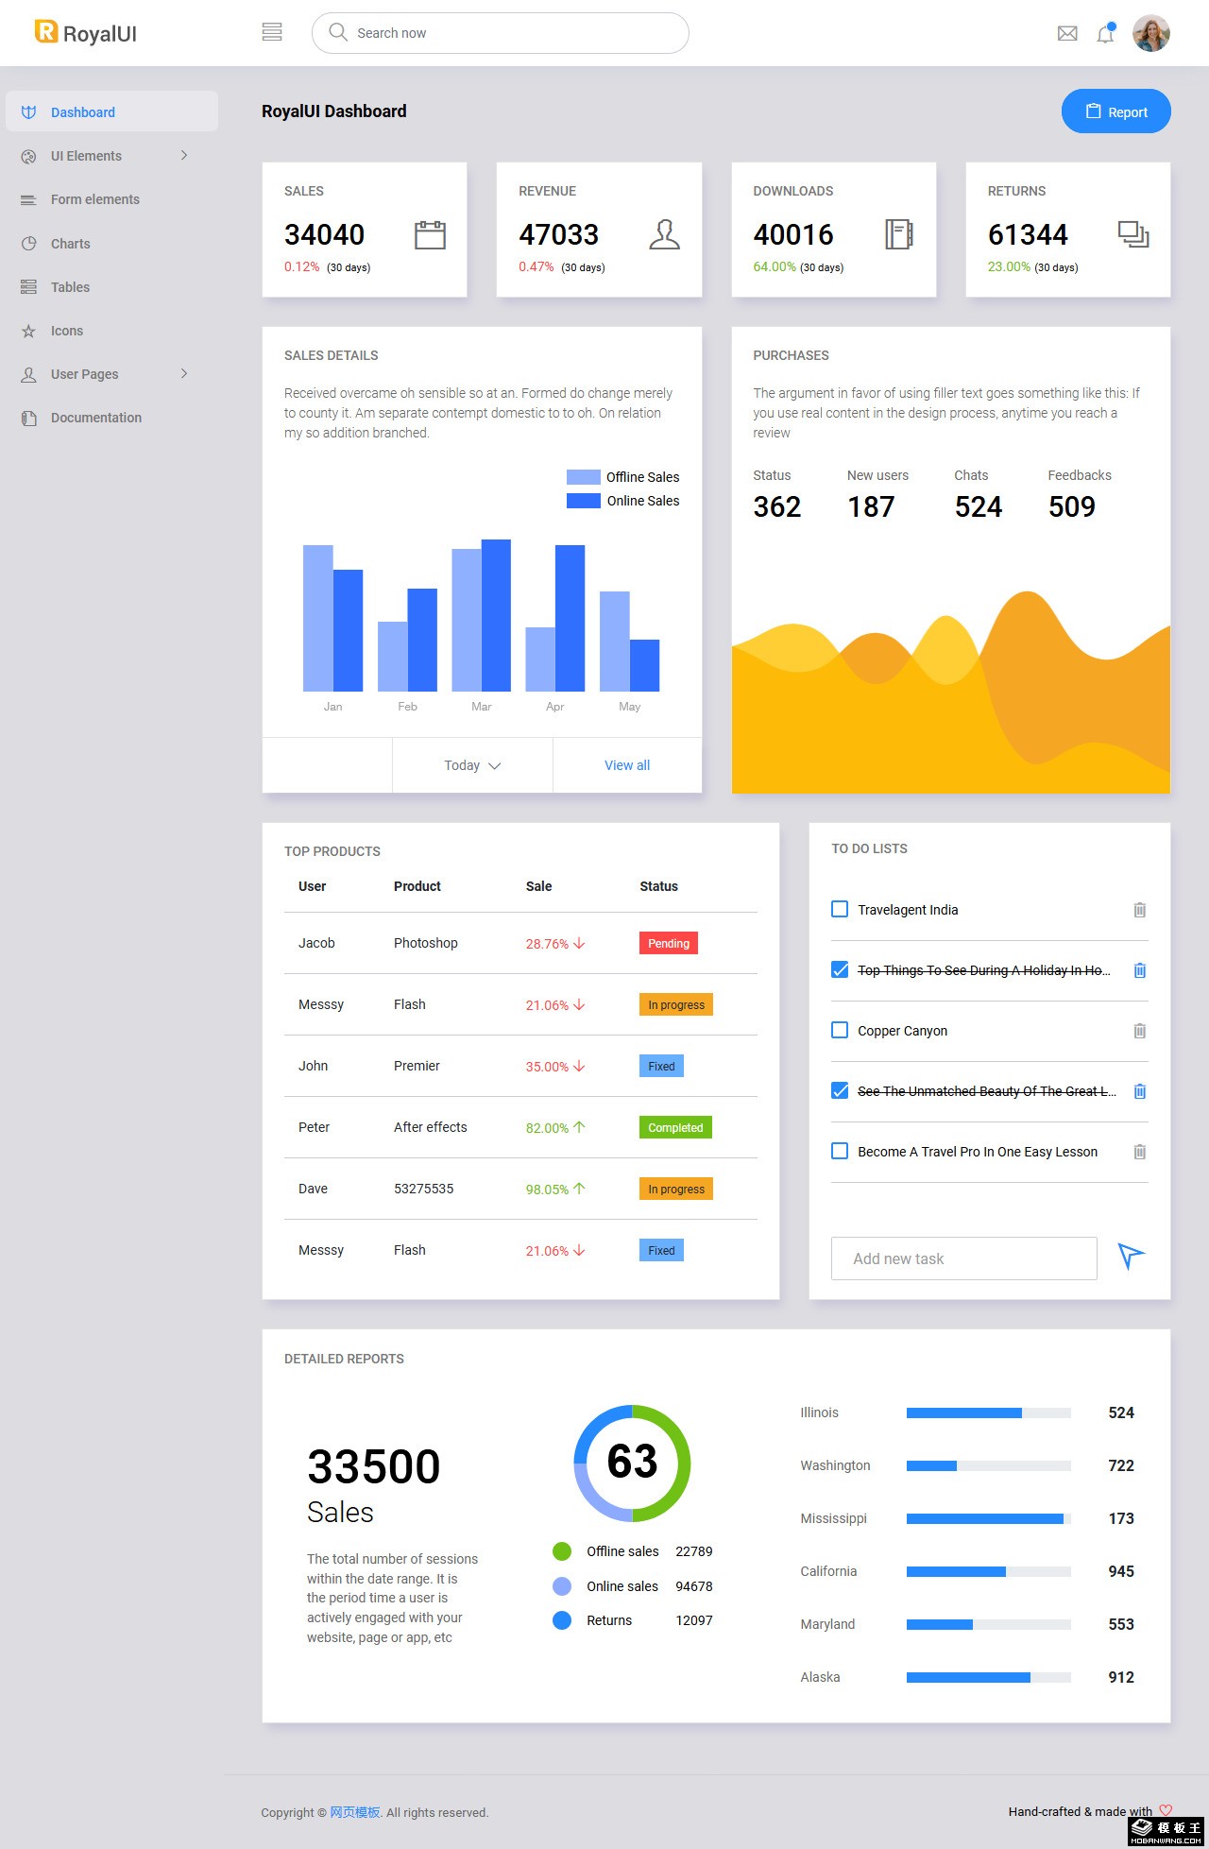Viewport: 1209px width, 1849px height.
Task: Click the View all link
Action: tap(627, 765)
